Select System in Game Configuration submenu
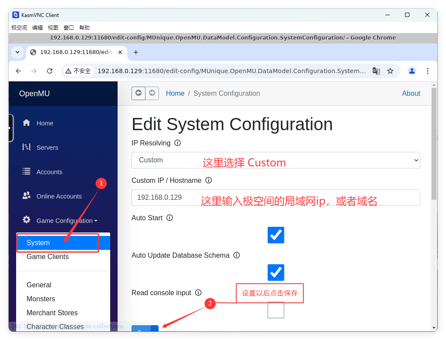446x340 pixels. click(63, 243)
